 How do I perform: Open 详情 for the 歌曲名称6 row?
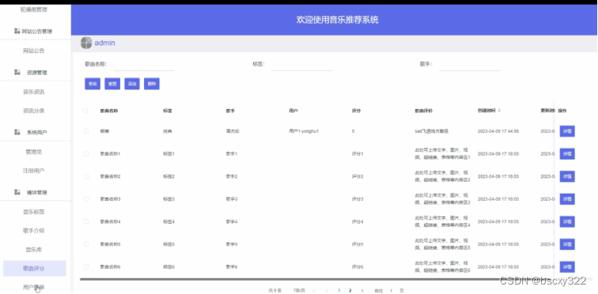pyautogui.click(x=567, y=266)
